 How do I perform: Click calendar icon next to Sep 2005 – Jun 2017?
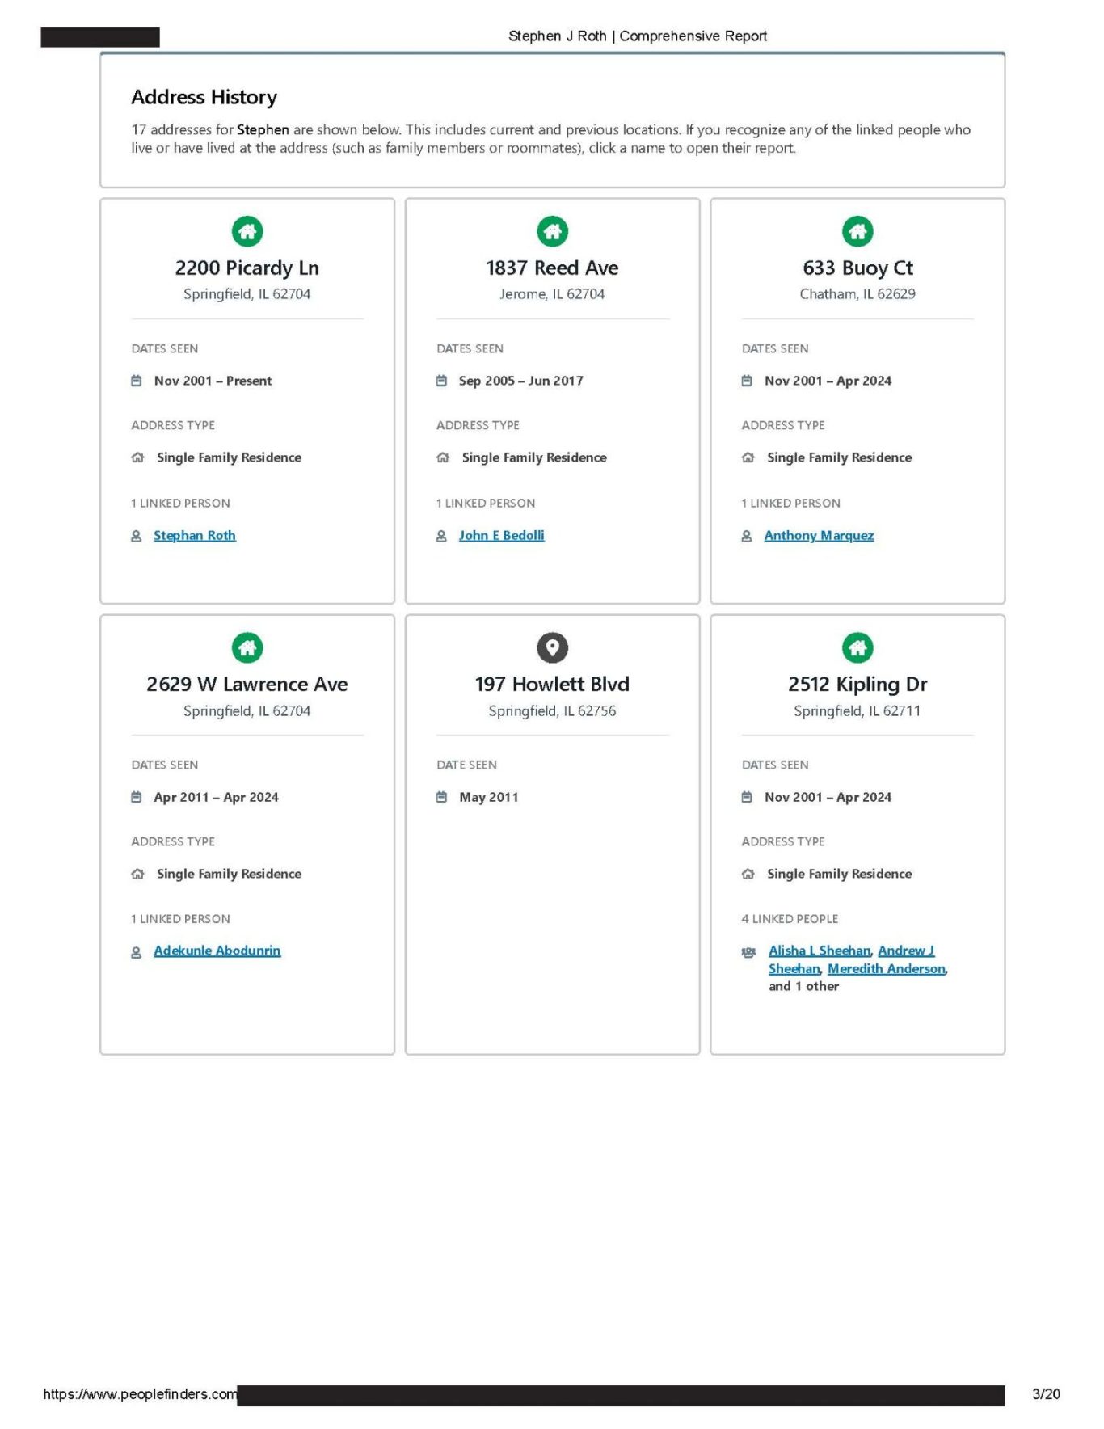(441, 381)
